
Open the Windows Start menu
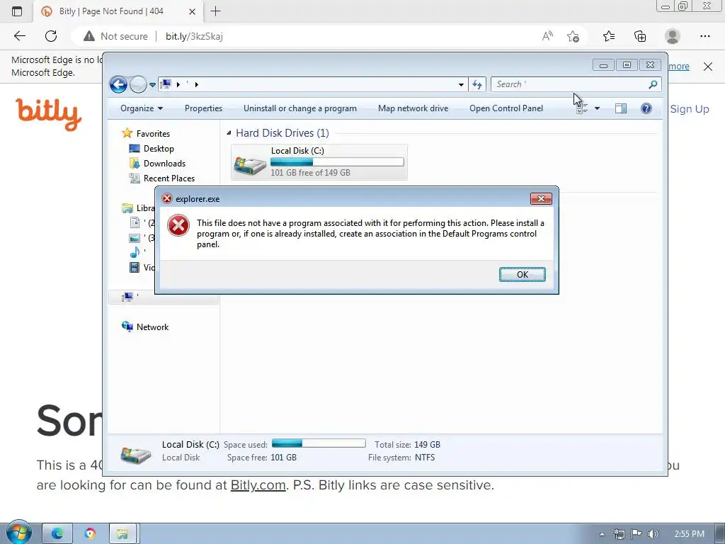click(18, 533)
